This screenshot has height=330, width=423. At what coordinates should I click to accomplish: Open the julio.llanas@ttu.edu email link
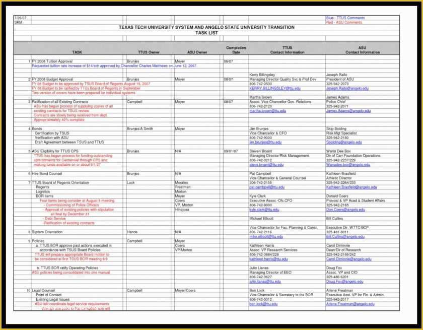click(265, 282)
